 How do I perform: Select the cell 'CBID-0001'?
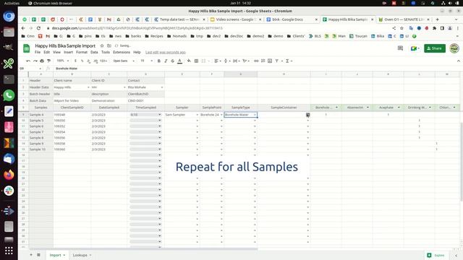pyautogui.click(x=146, y=100)
